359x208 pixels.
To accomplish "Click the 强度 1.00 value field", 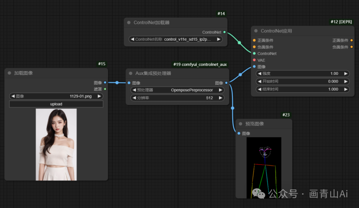I will [x=303, y=74].
